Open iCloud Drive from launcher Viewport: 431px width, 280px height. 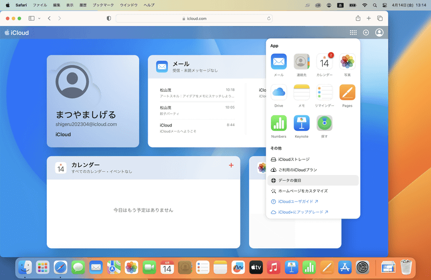pyautogui.click(x=279, y=92)
